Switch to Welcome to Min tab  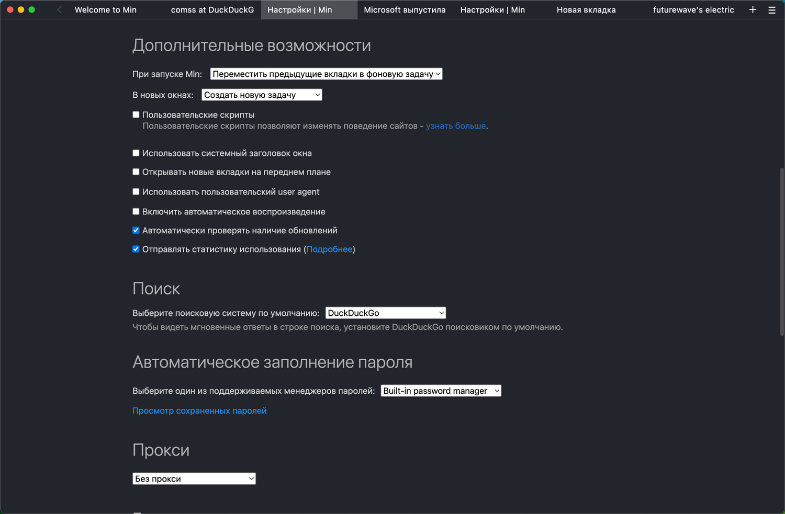click(x=106, y=10)
